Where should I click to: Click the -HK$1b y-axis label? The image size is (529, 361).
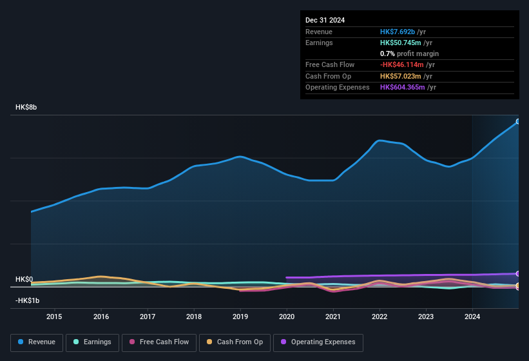(27, 300)
